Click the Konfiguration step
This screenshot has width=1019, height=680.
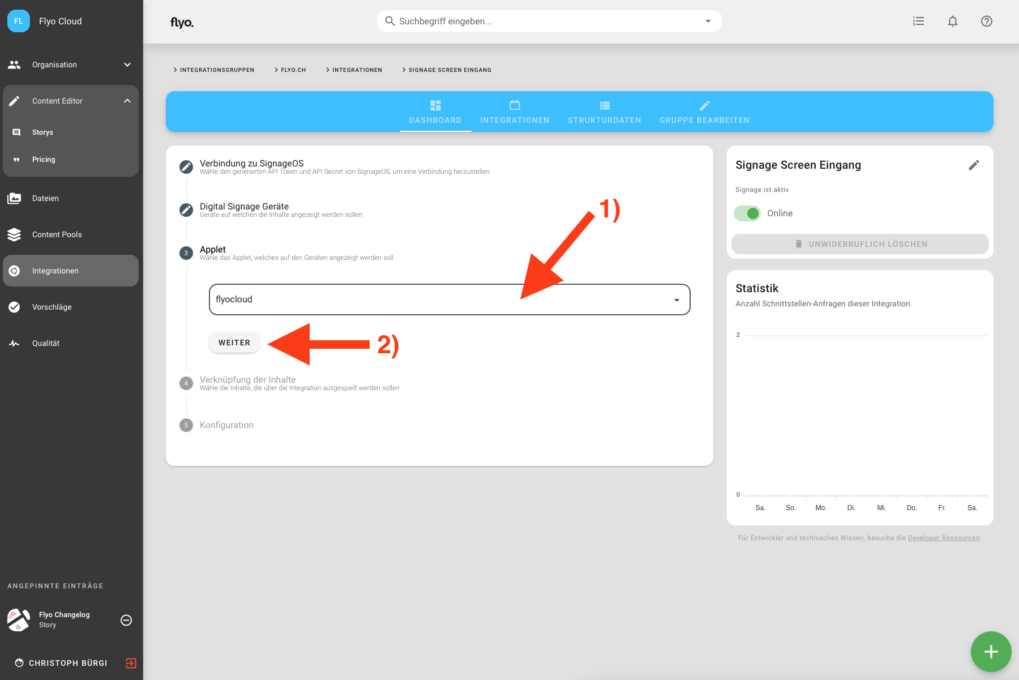(x=226, y=425)
